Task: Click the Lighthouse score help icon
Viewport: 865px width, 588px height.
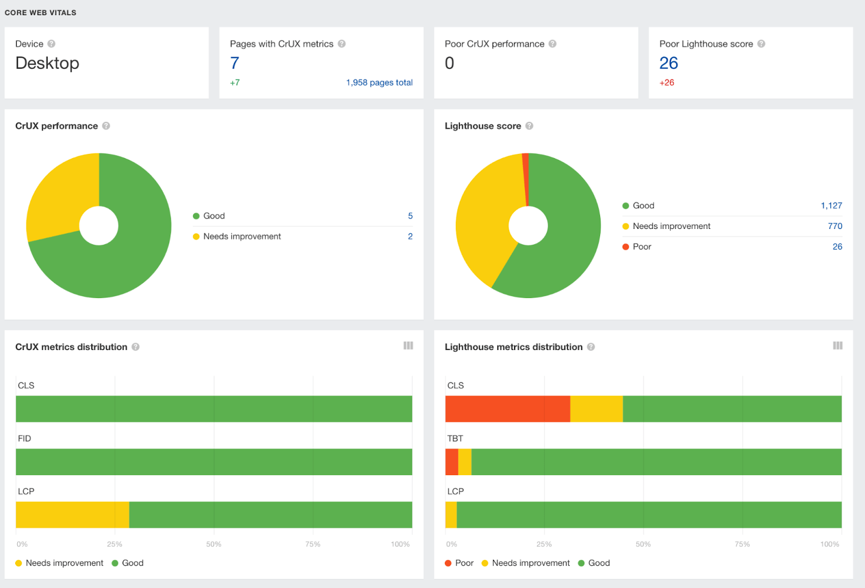Action: coord(529,126)
